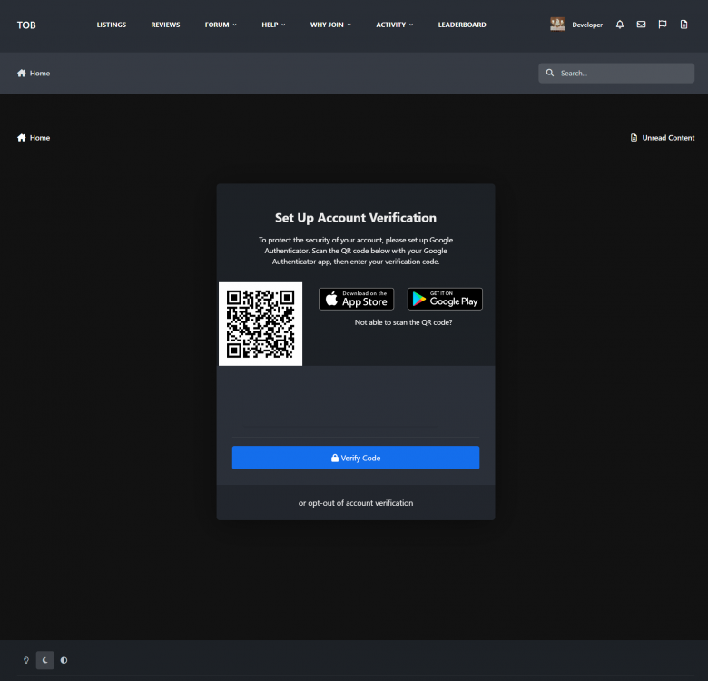Open the Leaderboard page

462,25
